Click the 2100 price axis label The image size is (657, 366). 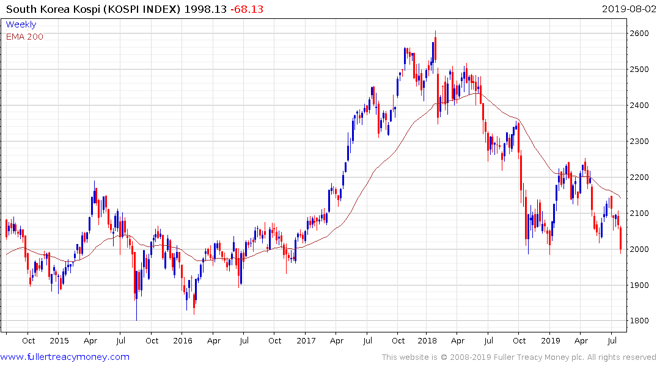click(639, 213)
